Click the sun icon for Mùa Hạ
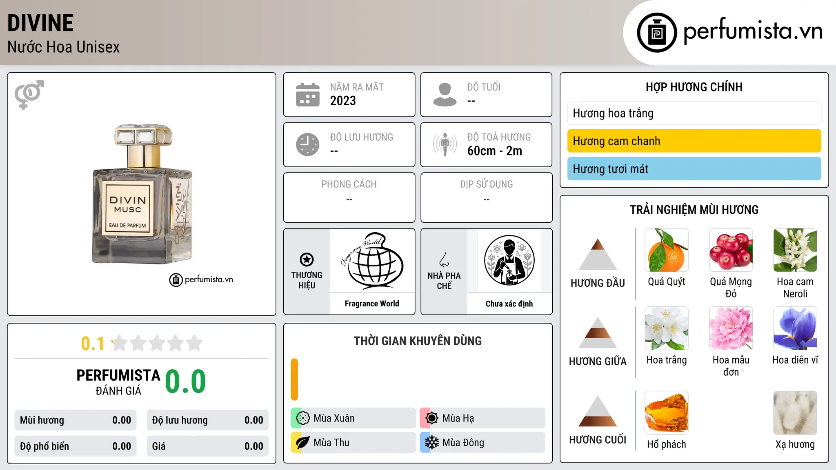The image size is (836, 470). [x=432, y=418]
